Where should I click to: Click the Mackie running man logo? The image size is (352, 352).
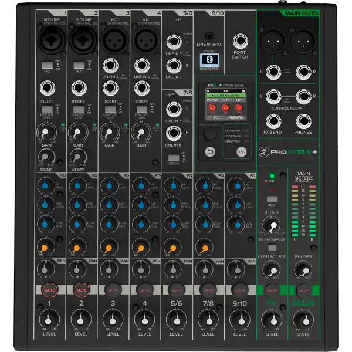coord(263,152)
